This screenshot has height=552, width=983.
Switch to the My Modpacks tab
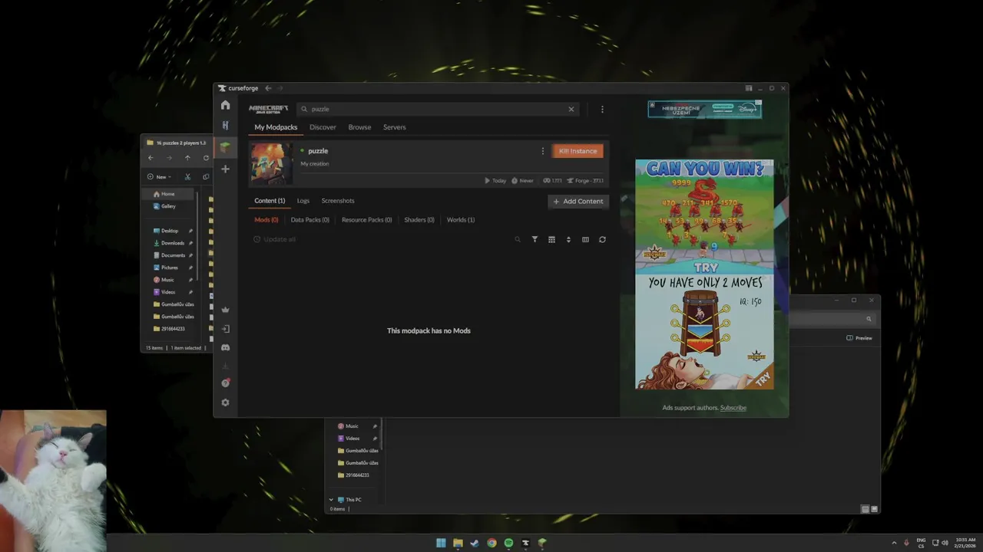coord(276,127)
